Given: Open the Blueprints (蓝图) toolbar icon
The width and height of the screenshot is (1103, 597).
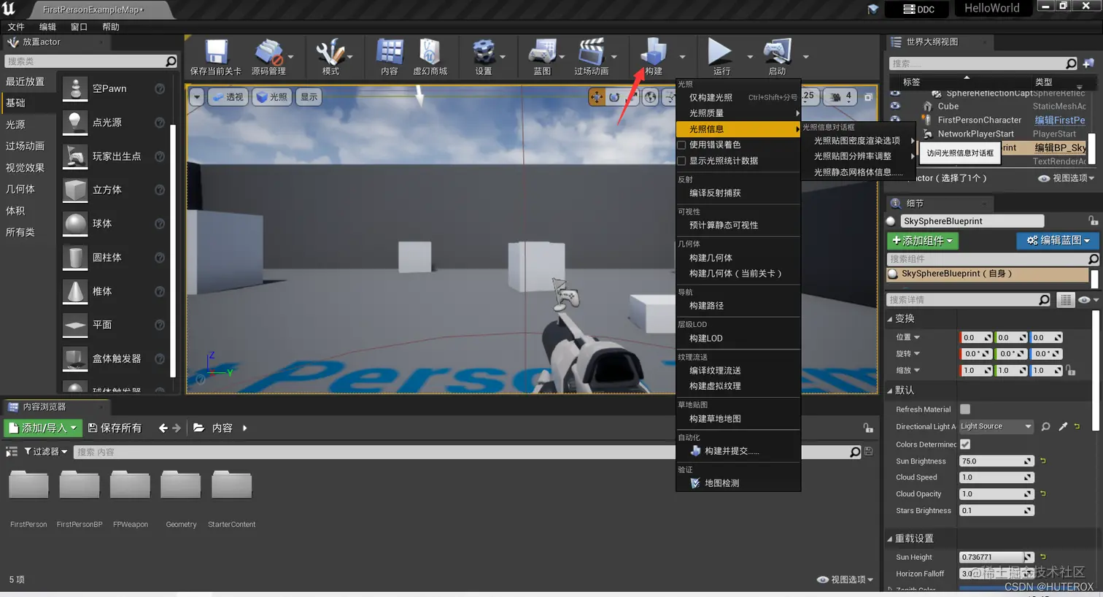Looking at the screenshot, I should point(542,52).
